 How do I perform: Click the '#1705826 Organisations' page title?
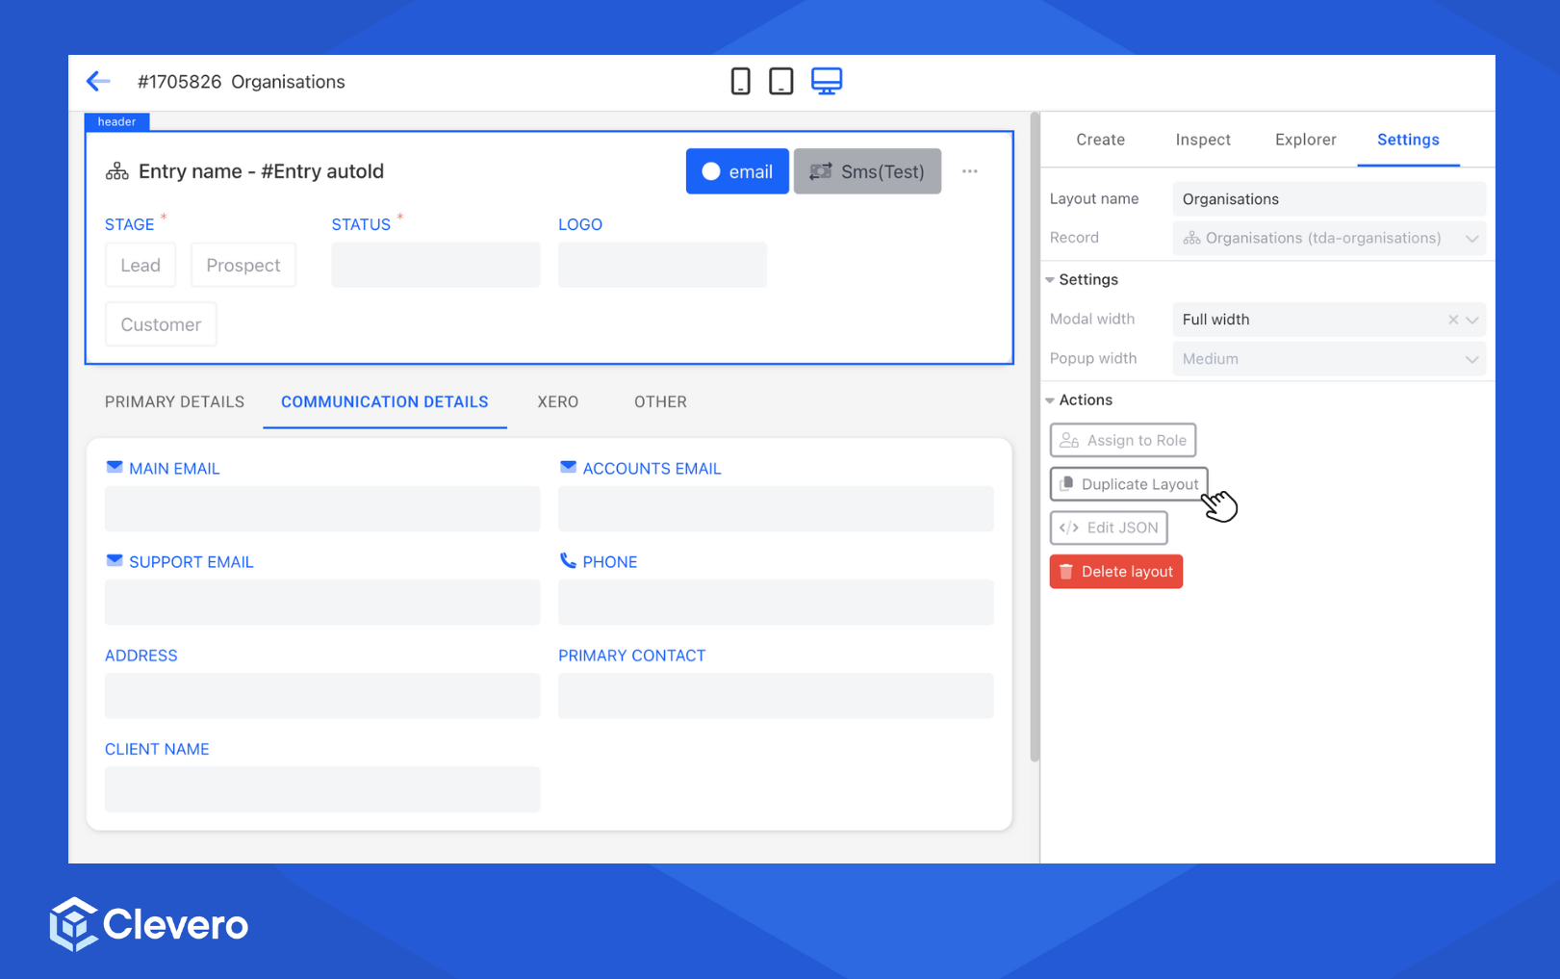(x=241, y=82)
